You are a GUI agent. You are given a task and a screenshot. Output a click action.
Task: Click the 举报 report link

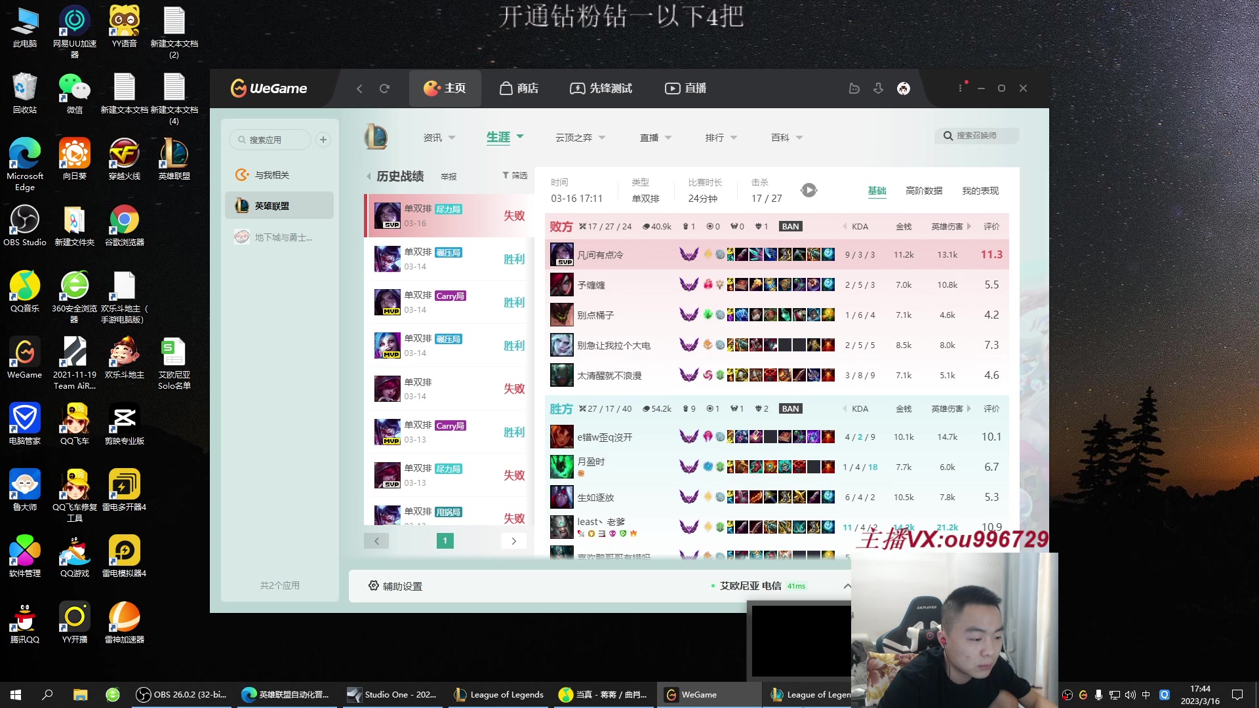tap(449, 176)
